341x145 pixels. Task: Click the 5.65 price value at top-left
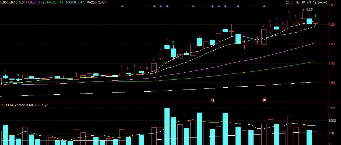pyautogui.click(x=4, y=2)
